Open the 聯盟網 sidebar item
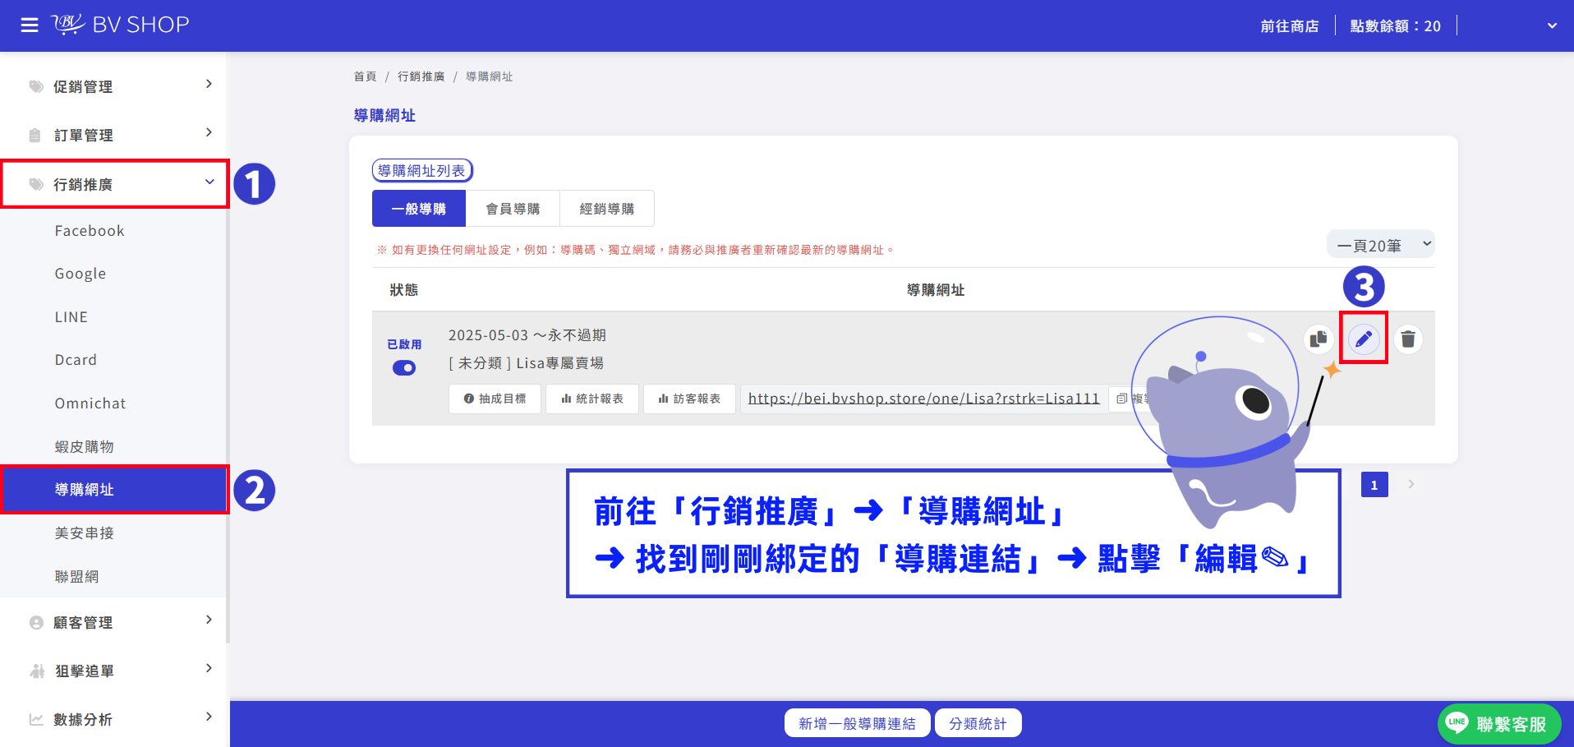The height and width of the screenshot is (747, 1574). tap(76, 576)
